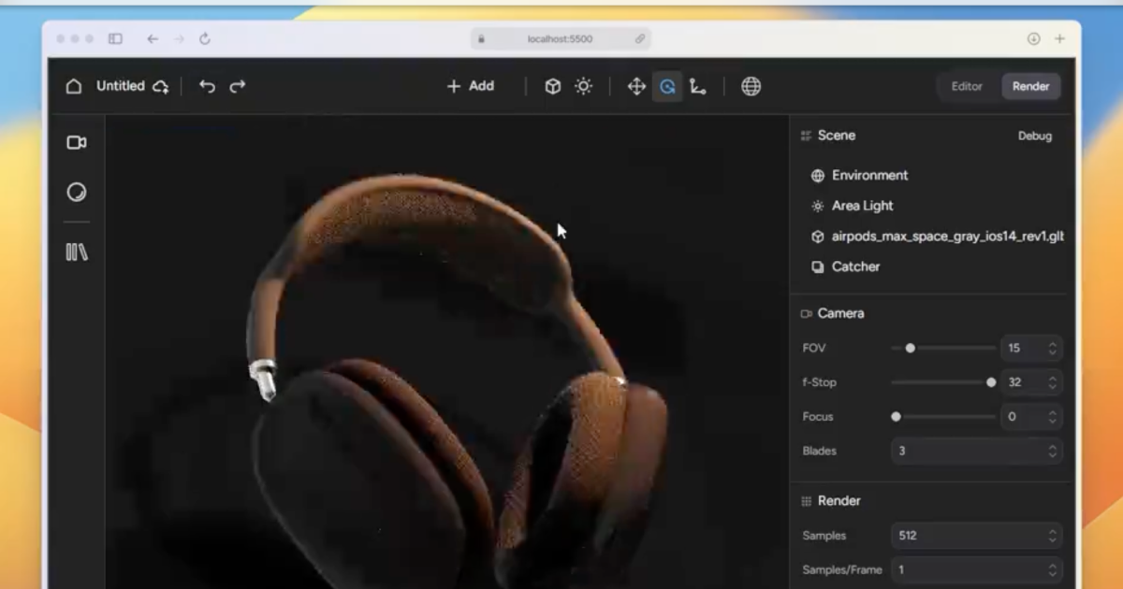Select the airpods_max_space_gray model item
Image resolution: width=1123 pixels, height=589 pixels.
pos(936,237)
